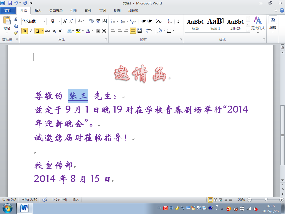
Task: Open underline style dropdown arrow
Action: (x=42, y=31)
